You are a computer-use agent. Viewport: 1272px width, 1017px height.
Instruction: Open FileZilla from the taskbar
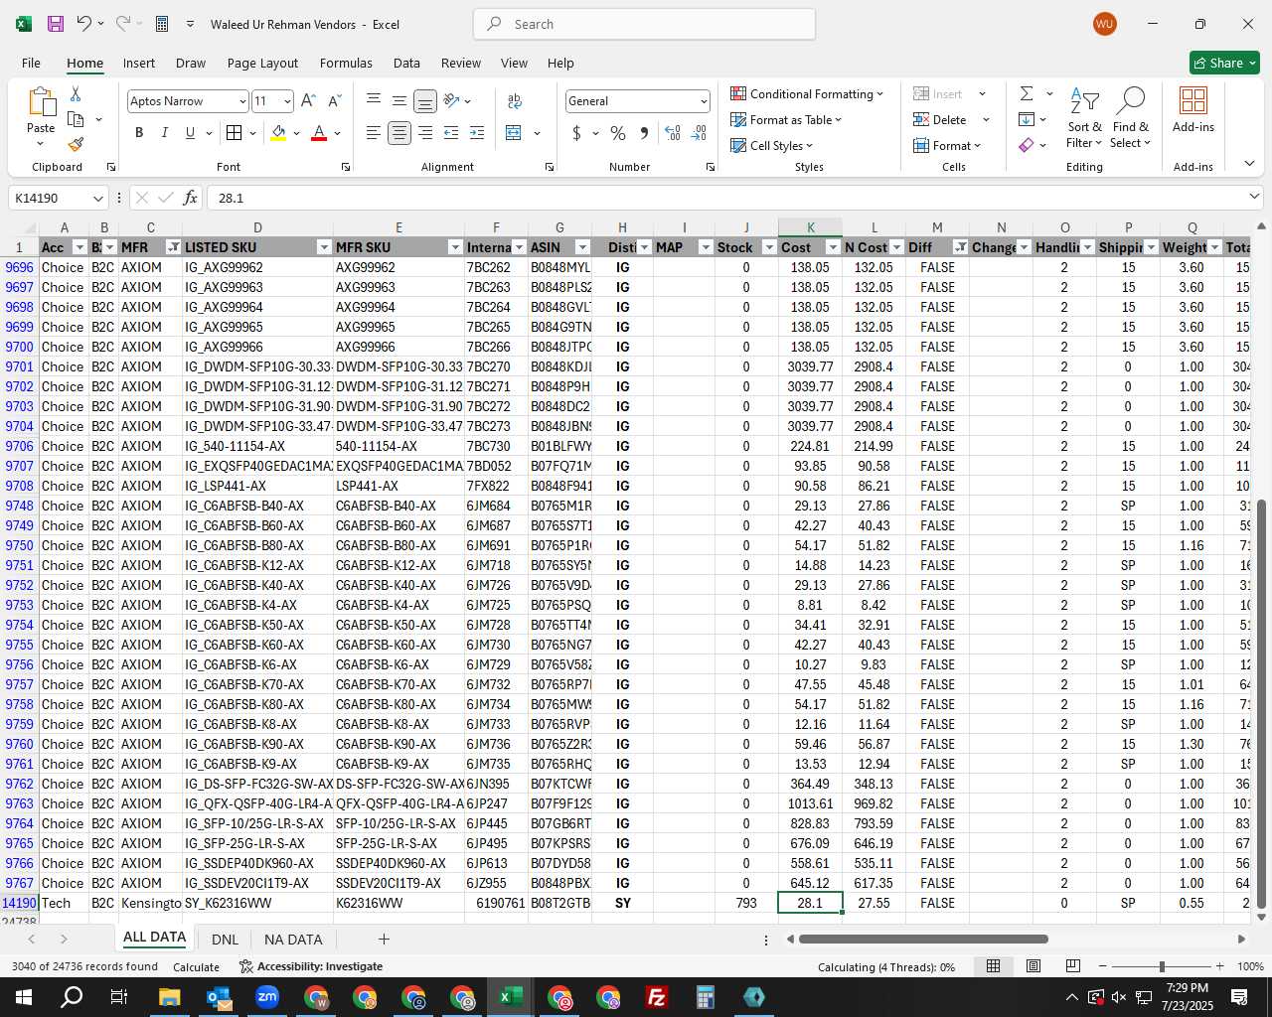pyautogui.click(x=657, y=997)
